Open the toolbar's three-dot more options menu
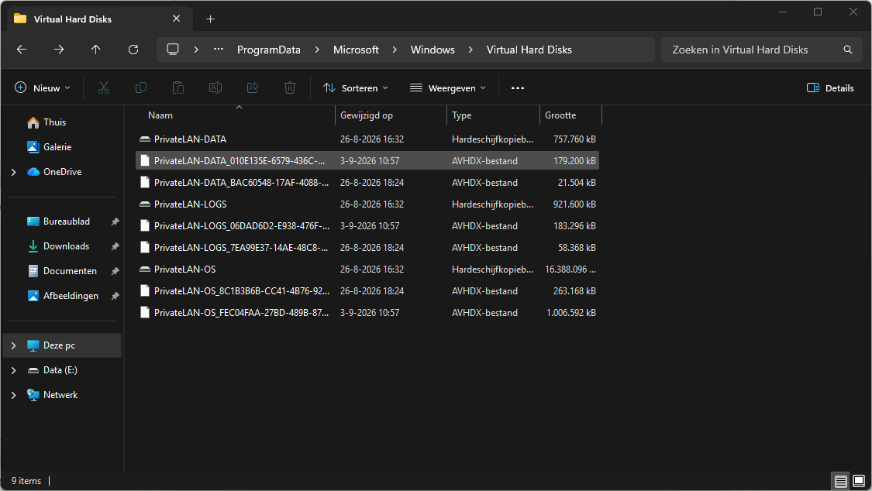872x491 pixels. [518, 88]
